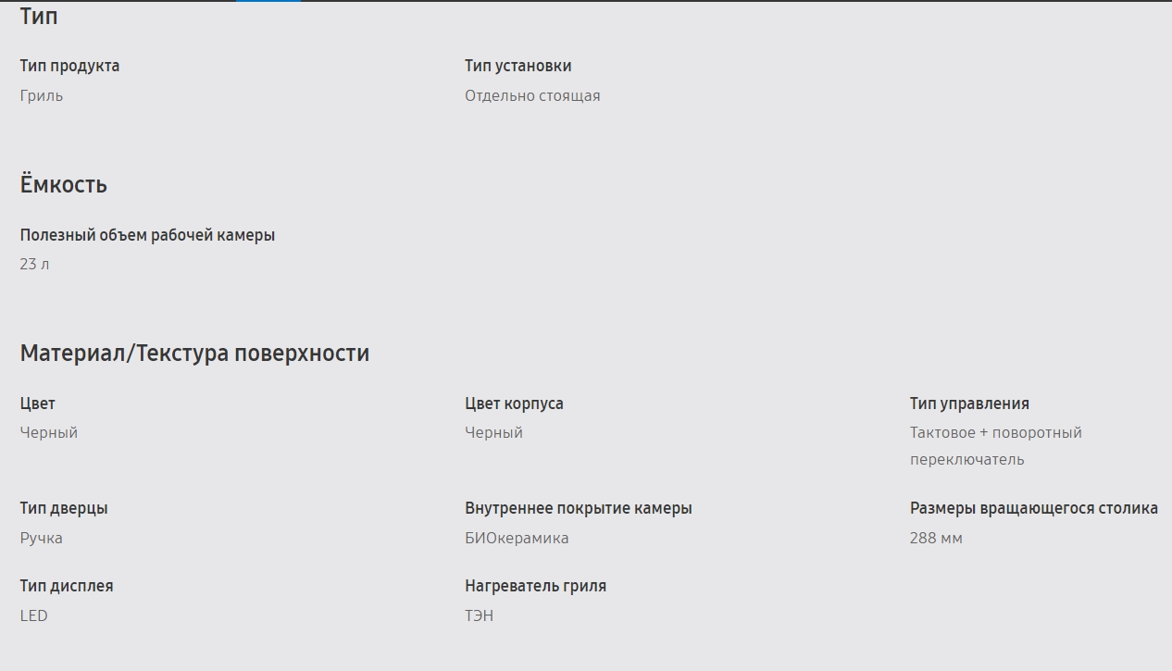Click the "Материал/Текстура поверхности" section heading
The height and width of the screenshot is (671, 1172).
[x=194, y=354]
